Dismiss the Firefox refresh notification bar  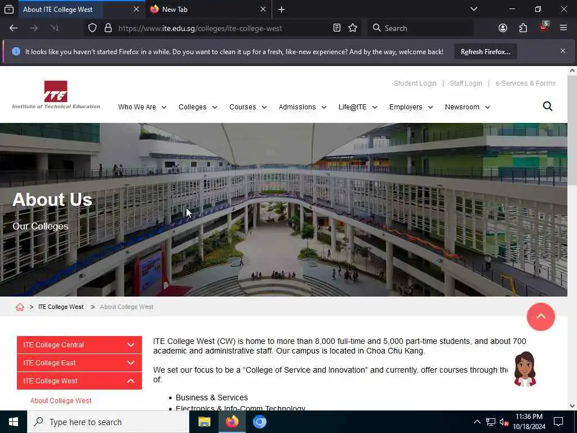563,51
